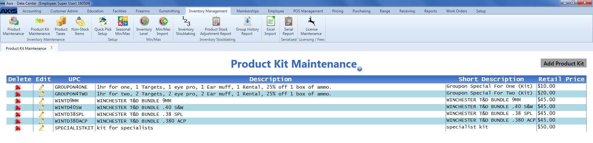Open the Product Kit Maintenance ribbon icon
This screenshot has height=143, width=593.
(x=40, y=26)
